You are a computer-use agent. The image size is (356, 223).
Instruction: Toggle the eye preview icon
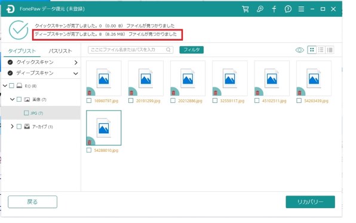(300, 50)
